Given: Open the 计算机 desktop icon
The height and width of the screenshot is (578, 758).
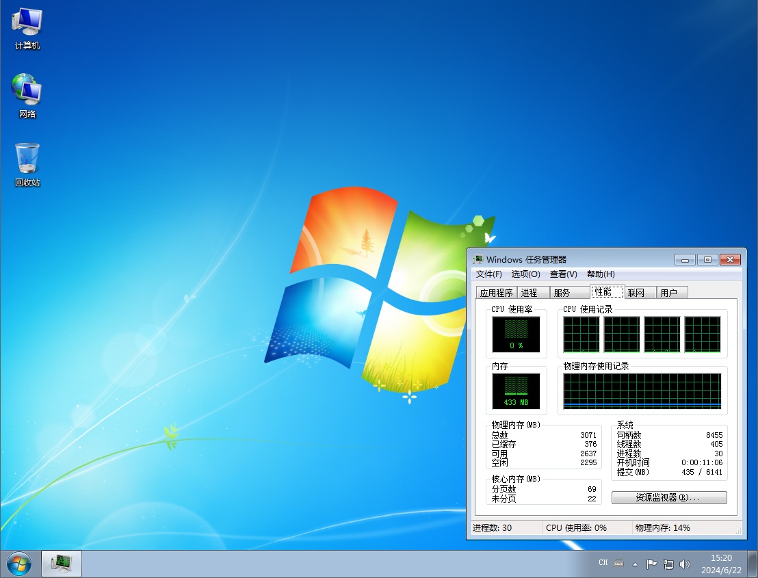Looking at the screenshot, I should point(27,29).
